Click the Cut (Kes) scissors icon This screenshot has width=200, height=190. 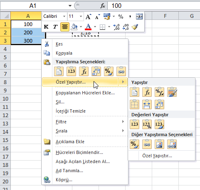47,44
